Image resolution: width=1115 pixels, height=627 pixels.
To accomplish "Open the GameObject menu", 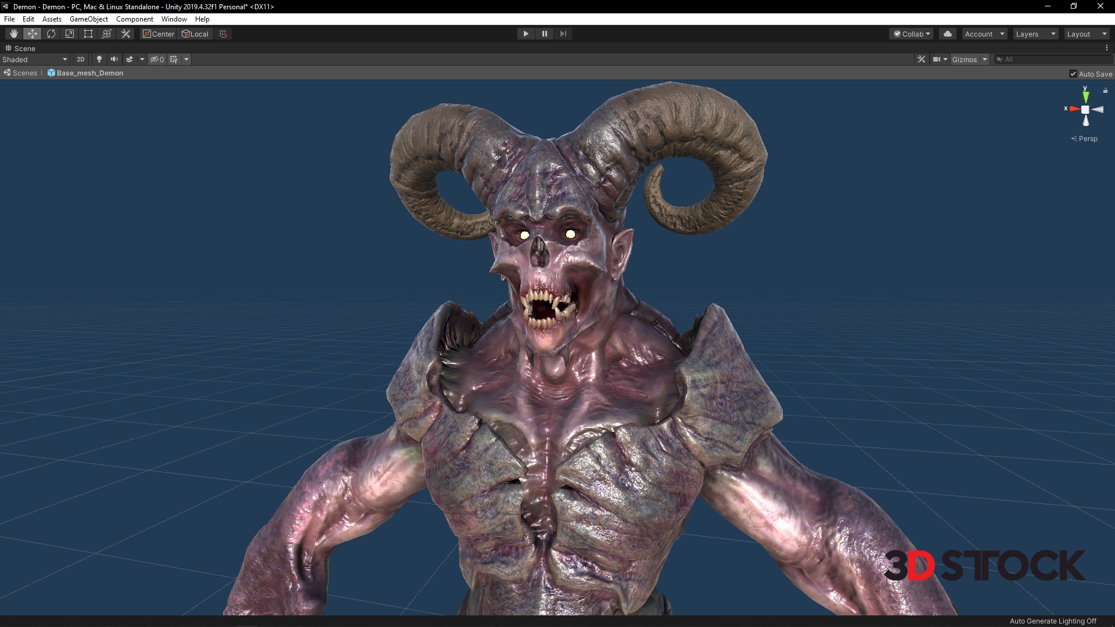I will click(88, 19).
